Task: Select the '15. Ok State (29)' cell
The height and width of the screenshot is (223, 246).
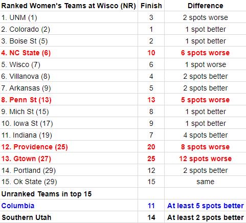Action: pos(69,182)
